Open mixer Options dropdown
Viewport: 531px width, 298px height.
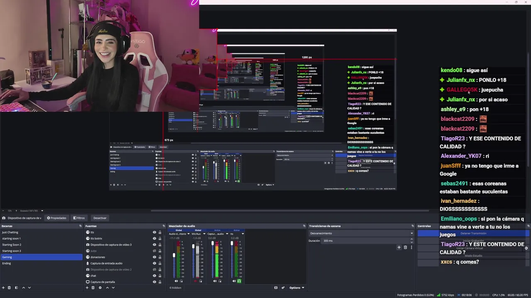click(297, 288)
